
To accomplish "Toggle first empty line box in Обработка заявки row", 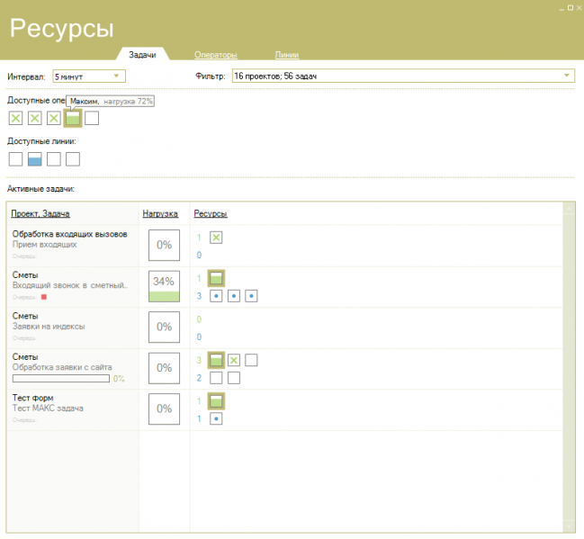I will click(216, 378).
